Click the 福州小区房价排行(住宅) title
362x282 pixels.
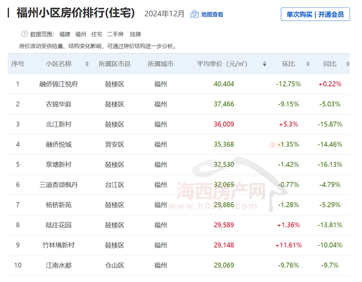coord(76,12)
